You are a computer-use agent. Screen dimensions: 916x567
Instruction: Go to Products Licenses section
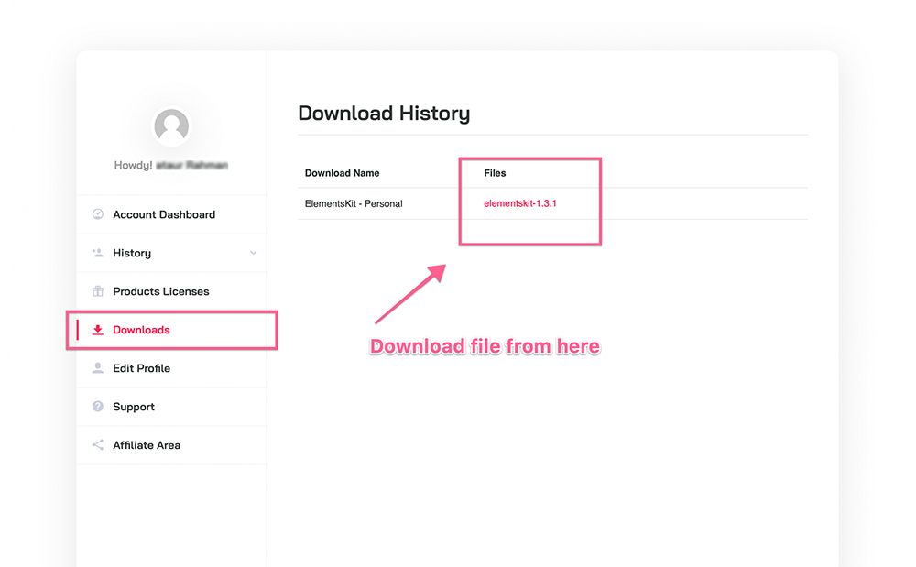pos(171,291)
